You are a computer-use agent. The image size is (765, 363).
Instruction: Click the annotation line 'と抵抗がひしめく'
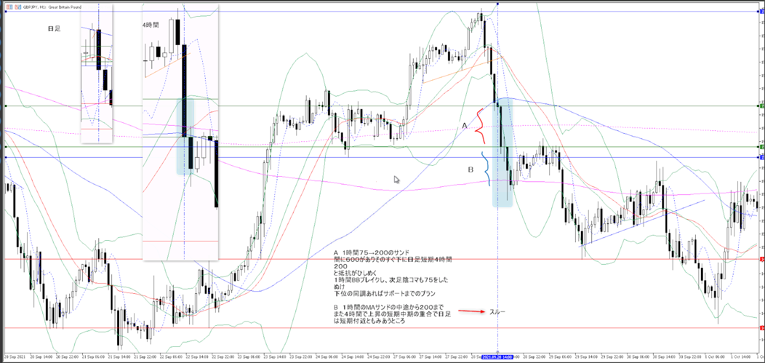point(355,273)
